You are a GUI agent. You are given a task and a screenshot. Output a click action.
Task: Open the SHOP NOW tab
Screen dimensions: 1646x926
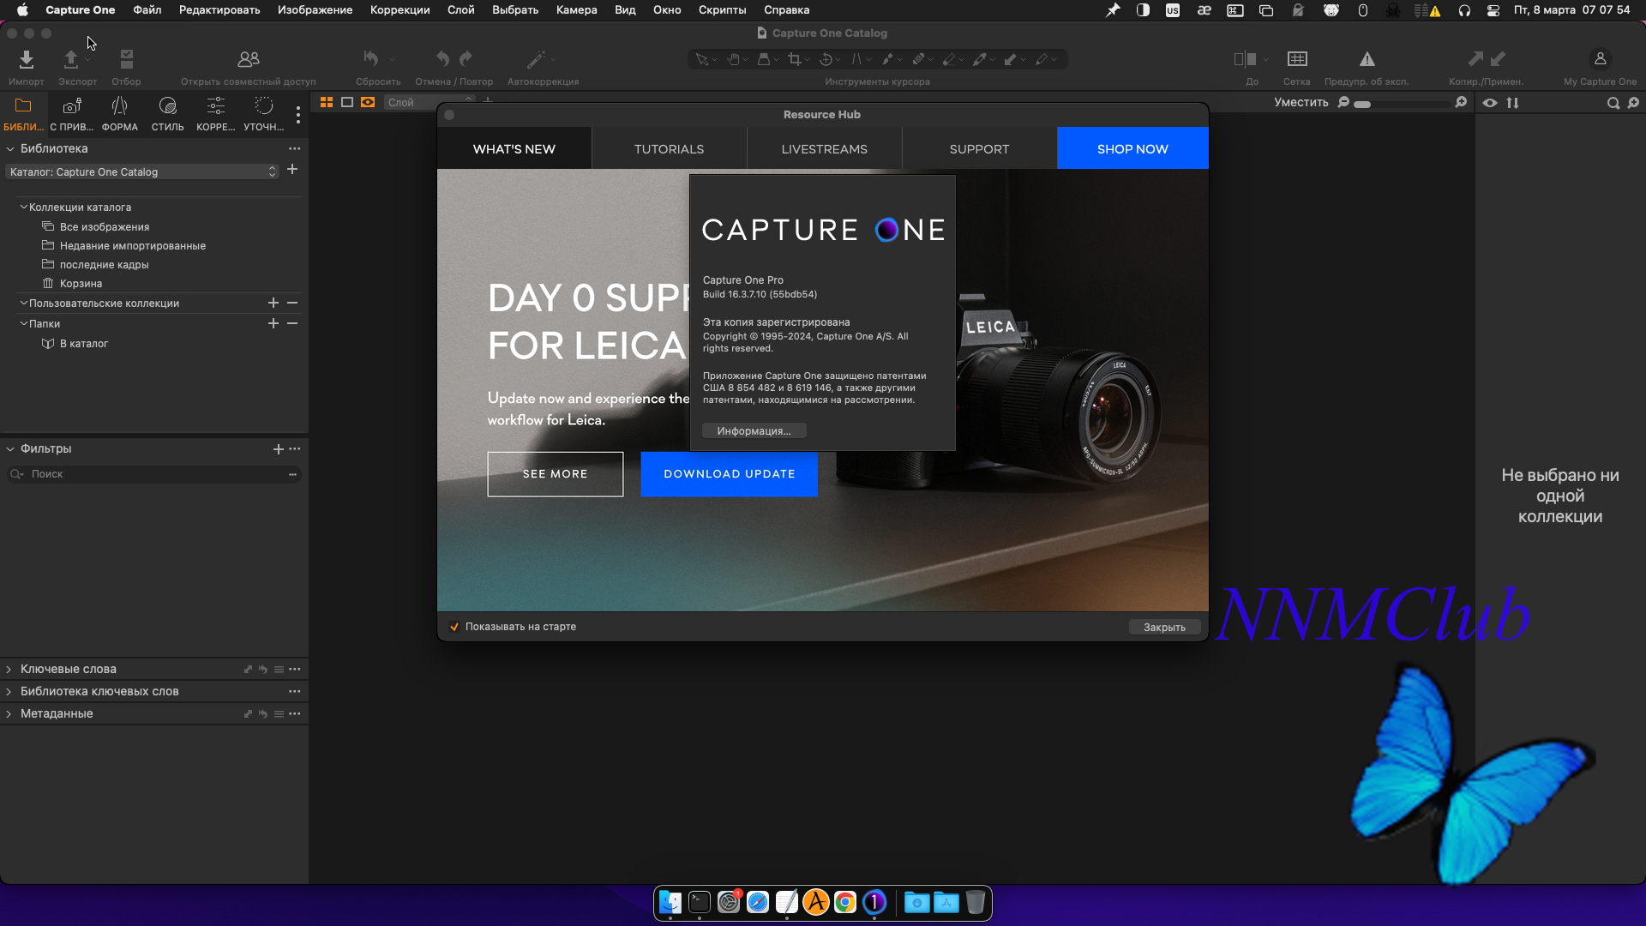(1132, 148)
